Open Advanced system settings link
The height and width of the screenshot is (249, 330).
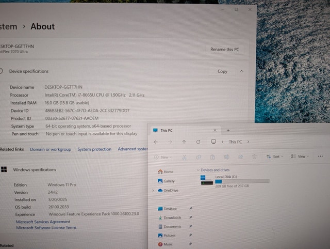pyautogui.click(x=133, y=149)
